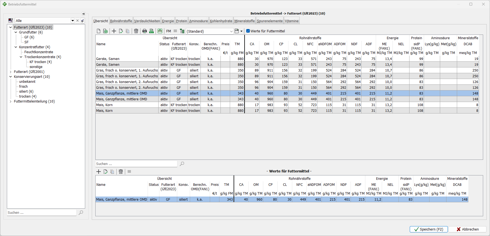Click the floppy disk save-layout icon
Screen dimensions: 490x236
(237, 31)
